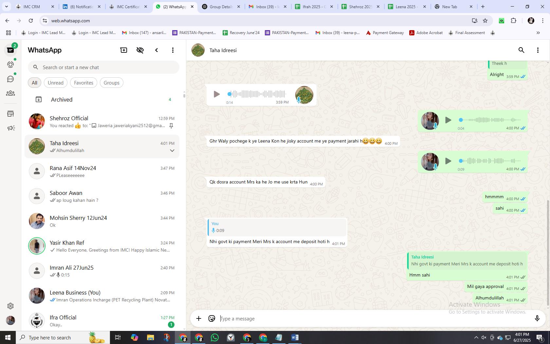Open the Status icon in sidebar
The width and height of the screenshot is (550, 344).
(x=10, y=65)
